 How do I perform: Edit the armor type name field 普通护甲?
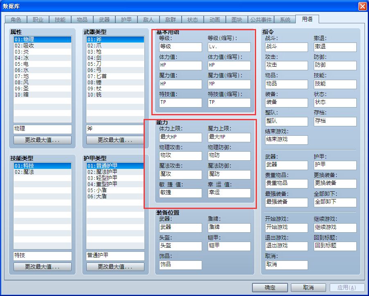tap(115, 256)
